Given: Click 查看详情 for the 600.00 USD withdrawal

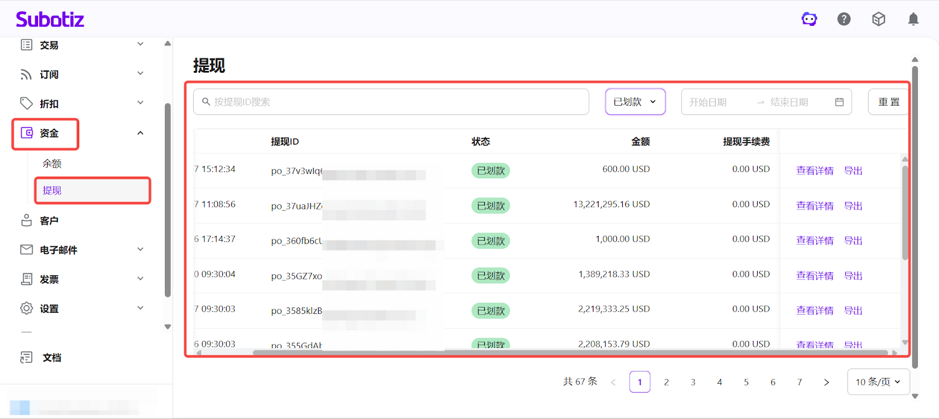Looking at the screenshot, I should pos(815,171).
